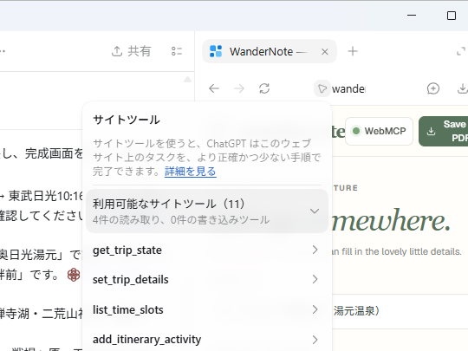Open the conversation list options icon
Screen dimensions: 468x351
[x=177, y=51]
